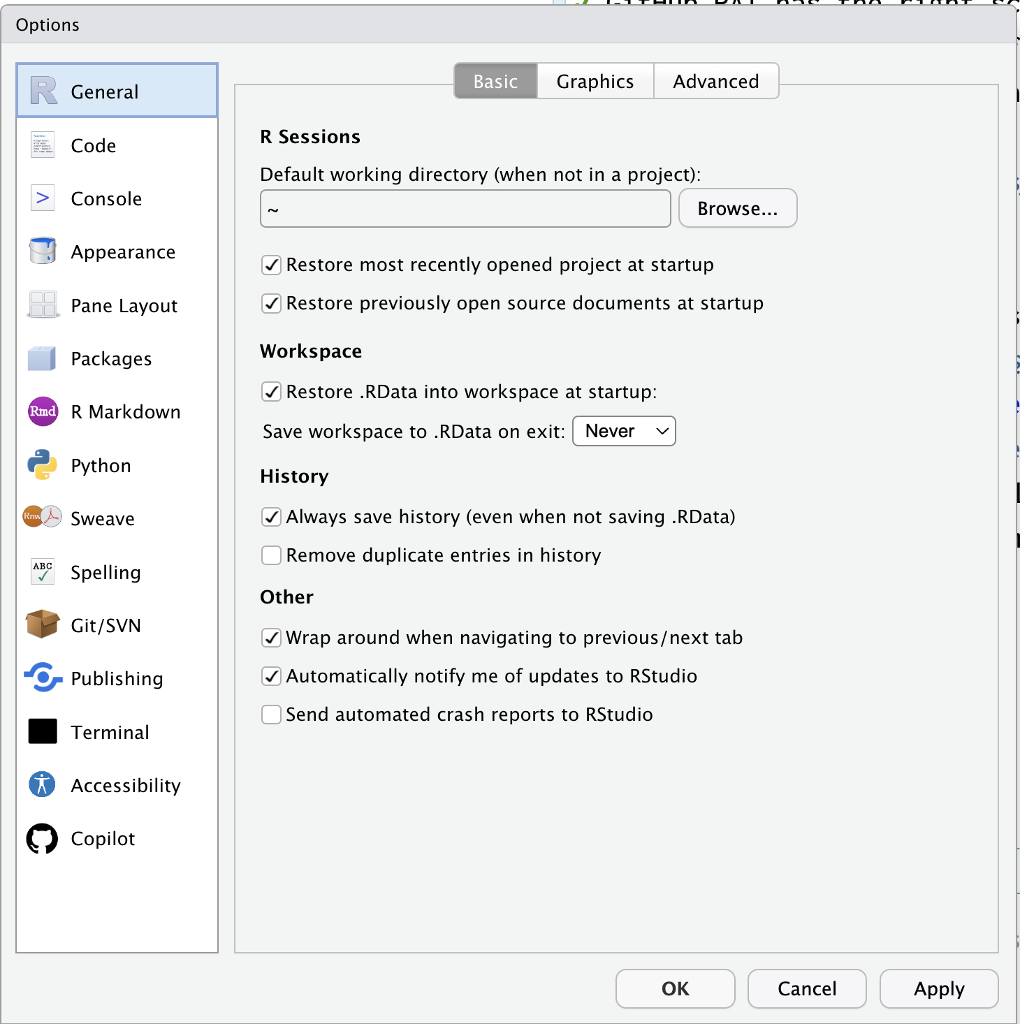Click Apply to save settings
Screen dimensions: 1020x1024
point(939,988)
